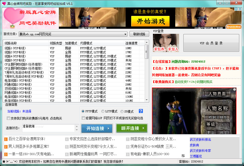Select the S5模式 radio button
Screen dimensions: 244x166
pyautogui.click(x=122, y=112)
